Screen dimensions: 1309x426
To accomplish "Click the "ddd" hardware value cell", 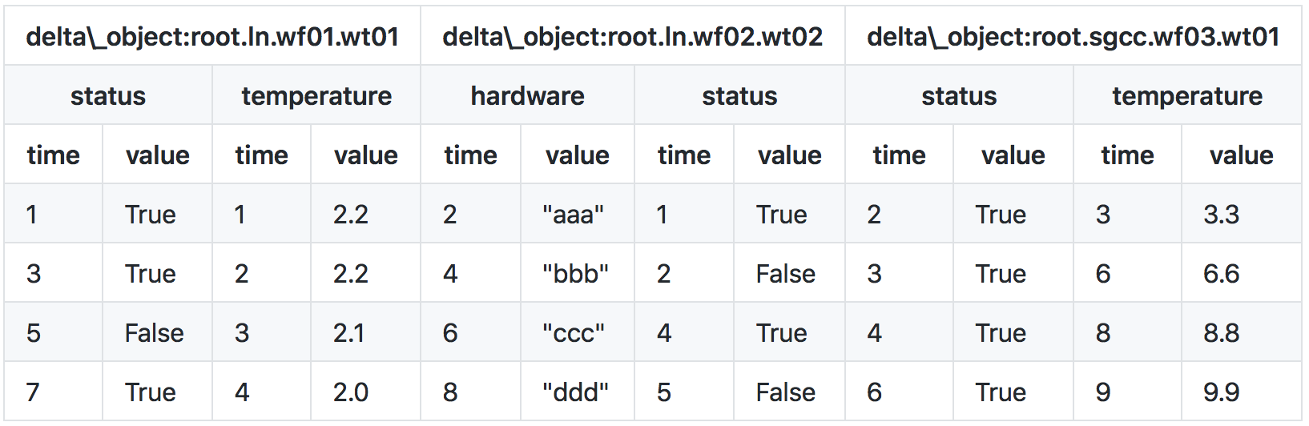I will pos(575,392).
